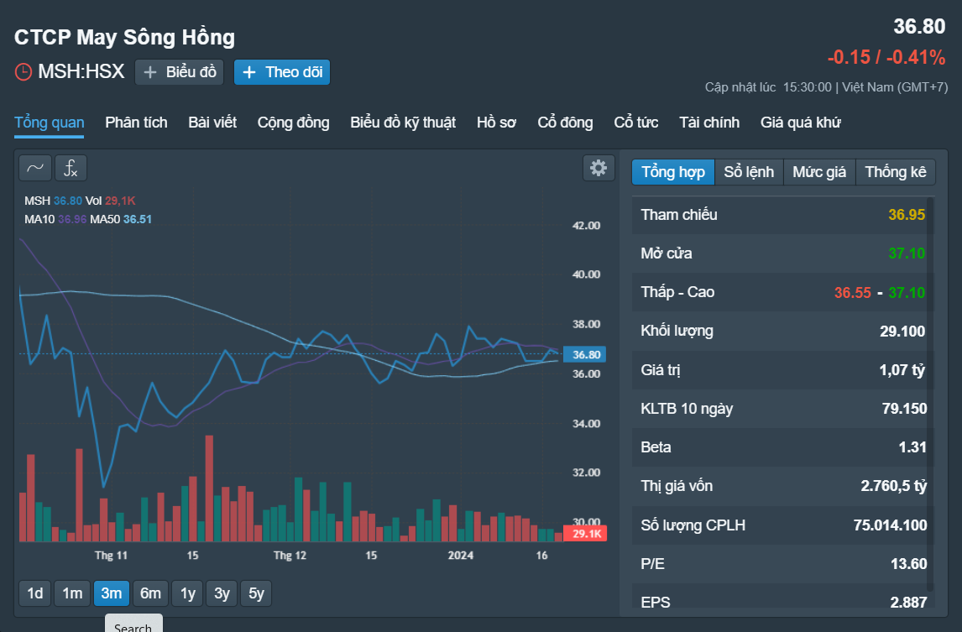Select the chart type line icon

(35, 168)
